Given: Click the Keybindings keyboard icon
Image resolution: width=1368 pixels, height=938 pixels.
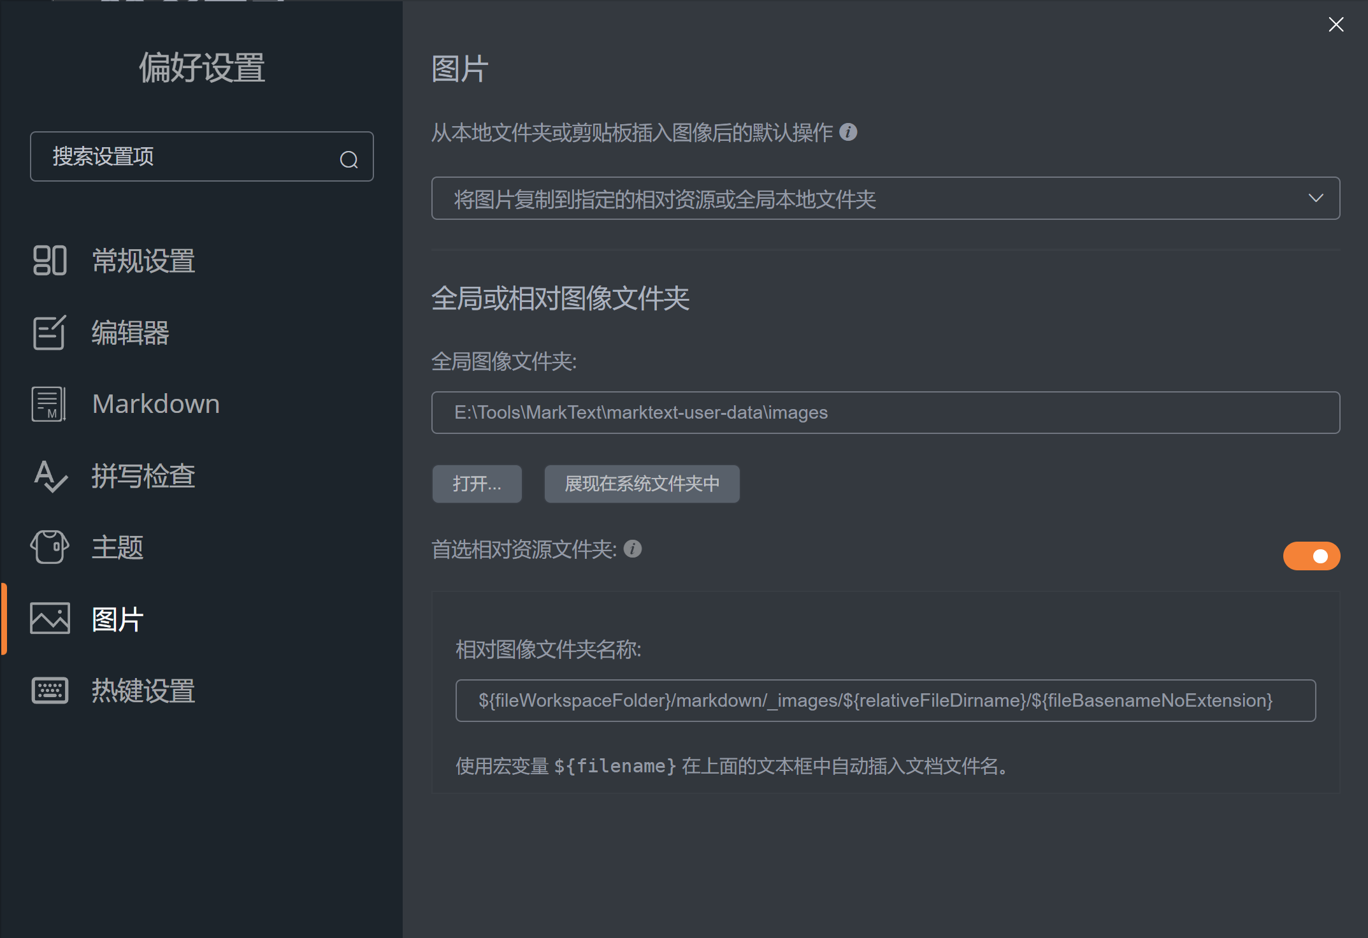Looking at the screenshot, I should click(50, 691).
